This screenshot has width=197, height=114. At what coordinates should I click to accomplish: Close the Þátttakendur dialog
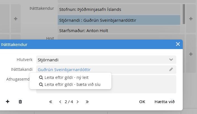click(x=178, y=44)
